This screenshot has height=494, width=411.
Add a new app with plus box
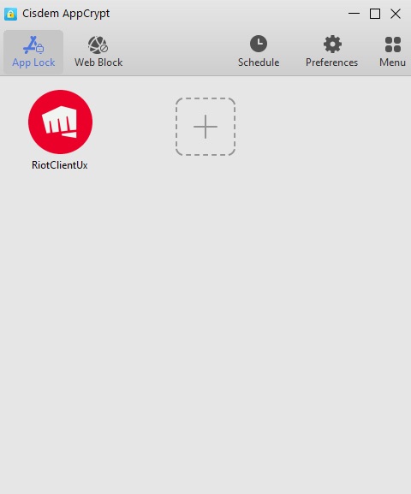pos(205,127)
